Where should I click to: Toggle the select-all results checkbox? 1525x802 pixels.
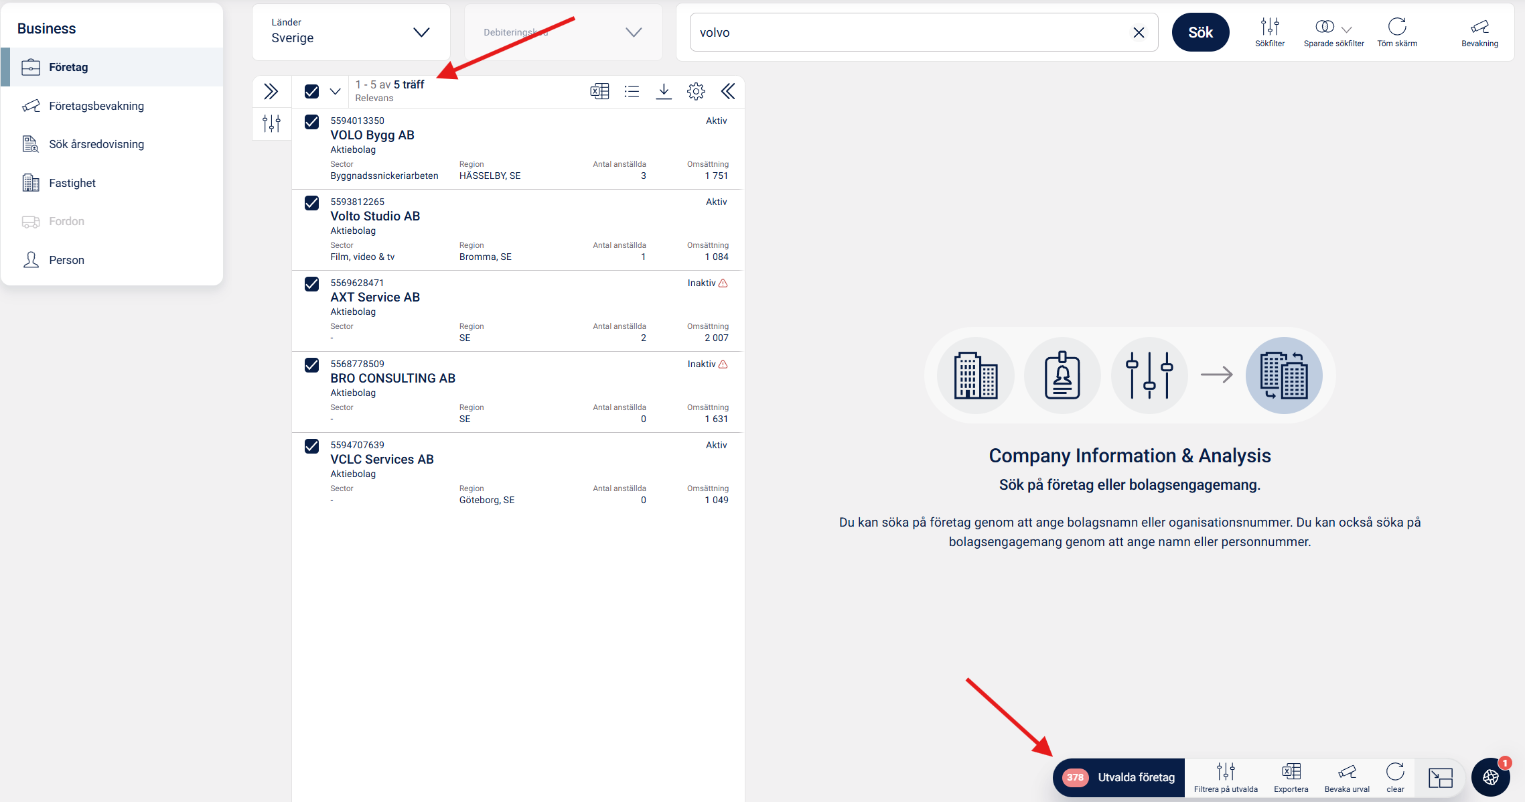(311, 91)
